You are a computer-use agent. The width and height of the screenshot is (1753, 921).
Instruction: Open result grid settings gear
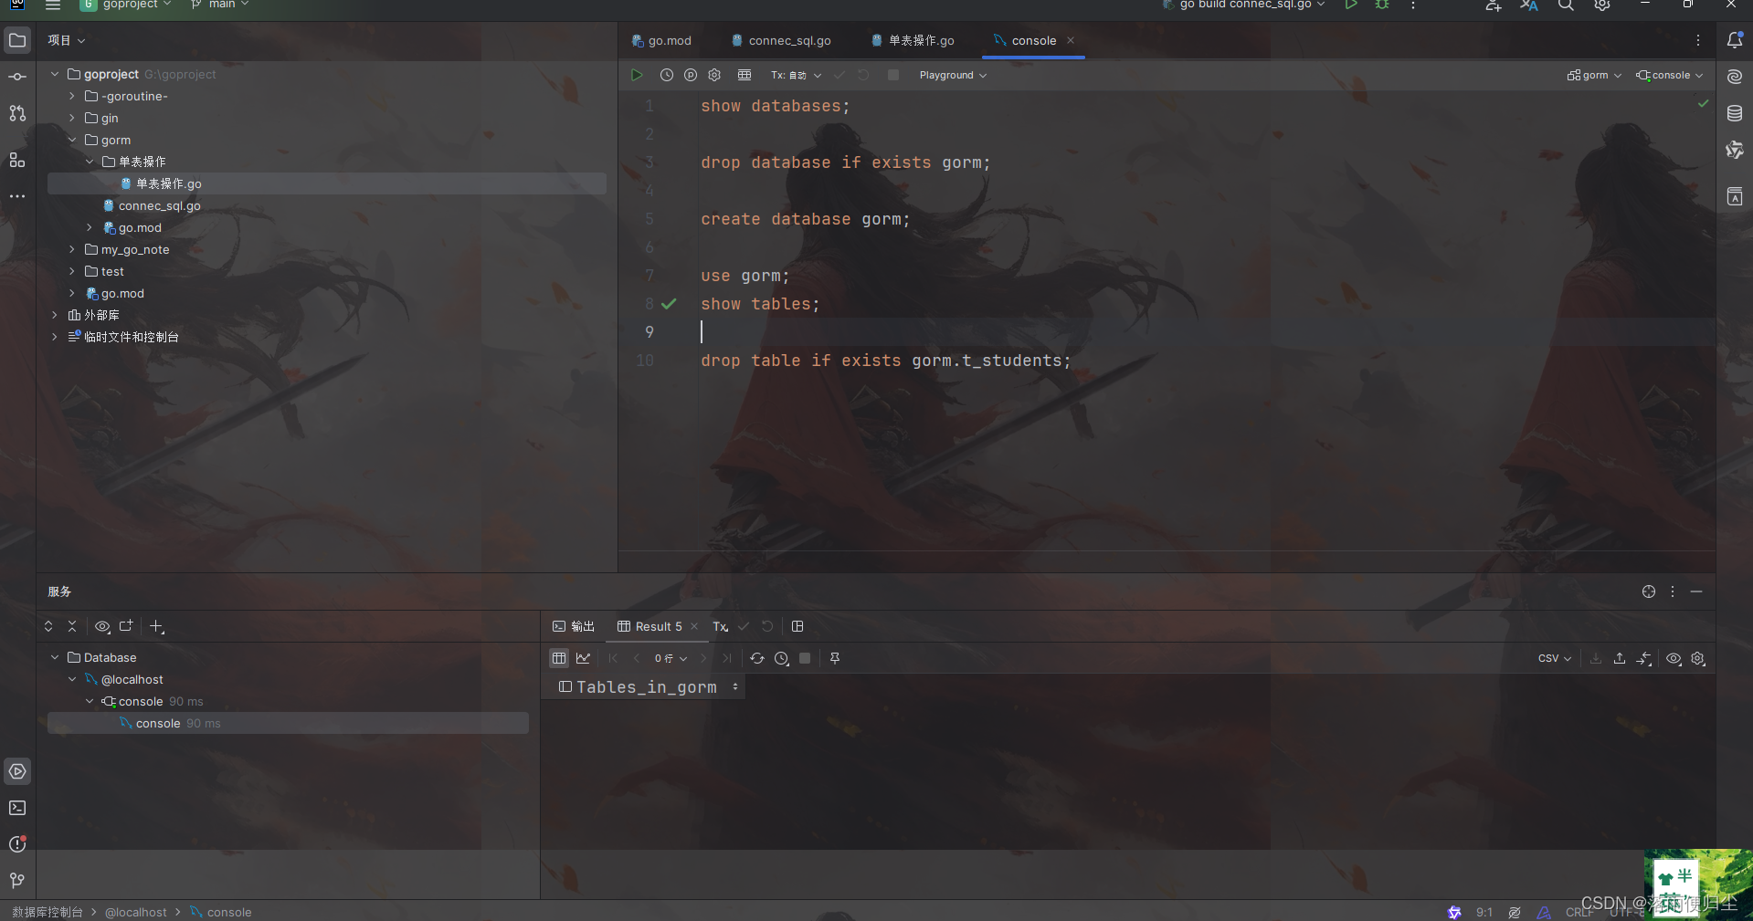point(1698,658)
